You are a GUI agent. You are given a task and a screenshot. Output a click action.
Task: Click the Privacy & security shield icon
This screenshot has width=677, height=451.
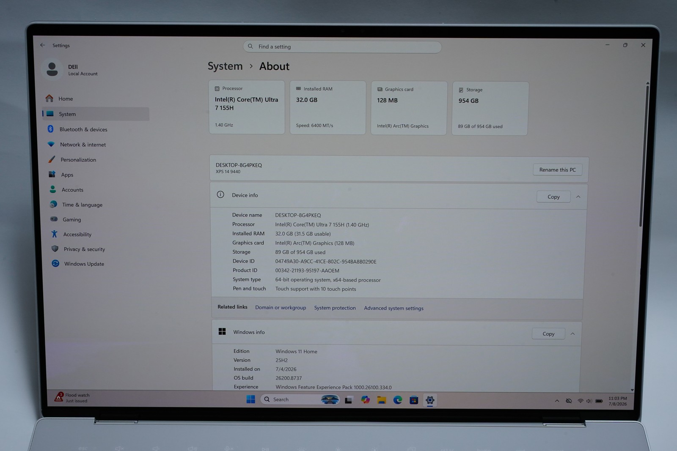pyautogui.click(x=55, y=249)
